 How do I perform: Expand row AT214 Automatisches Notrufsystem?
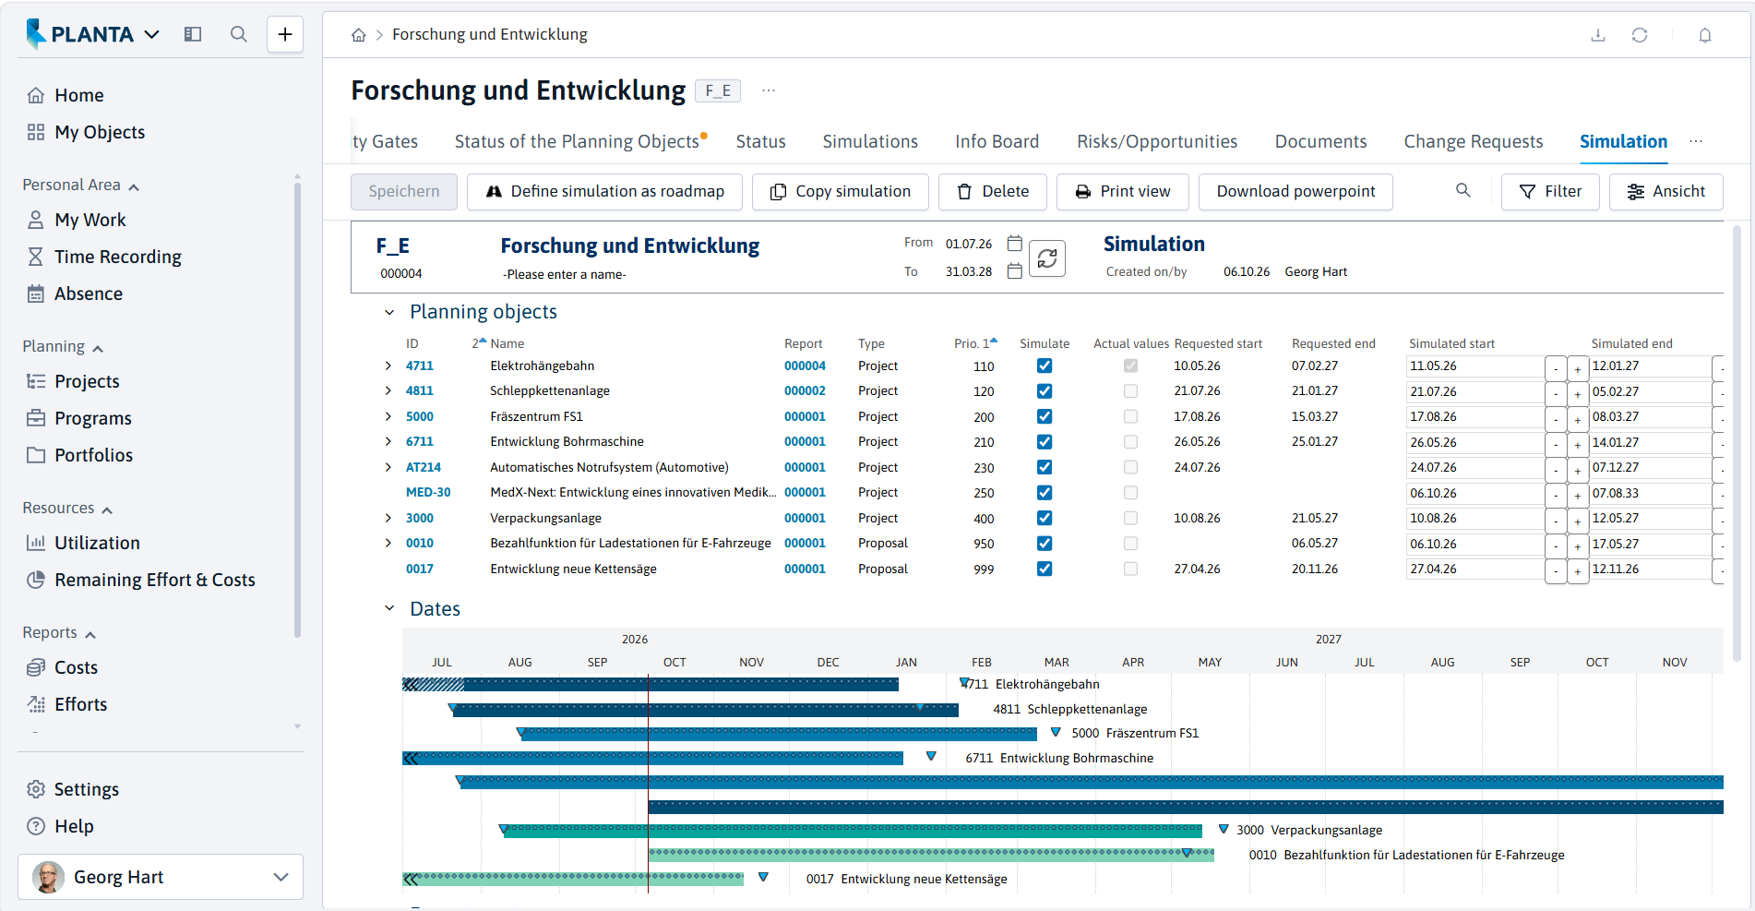coord(388,467)
